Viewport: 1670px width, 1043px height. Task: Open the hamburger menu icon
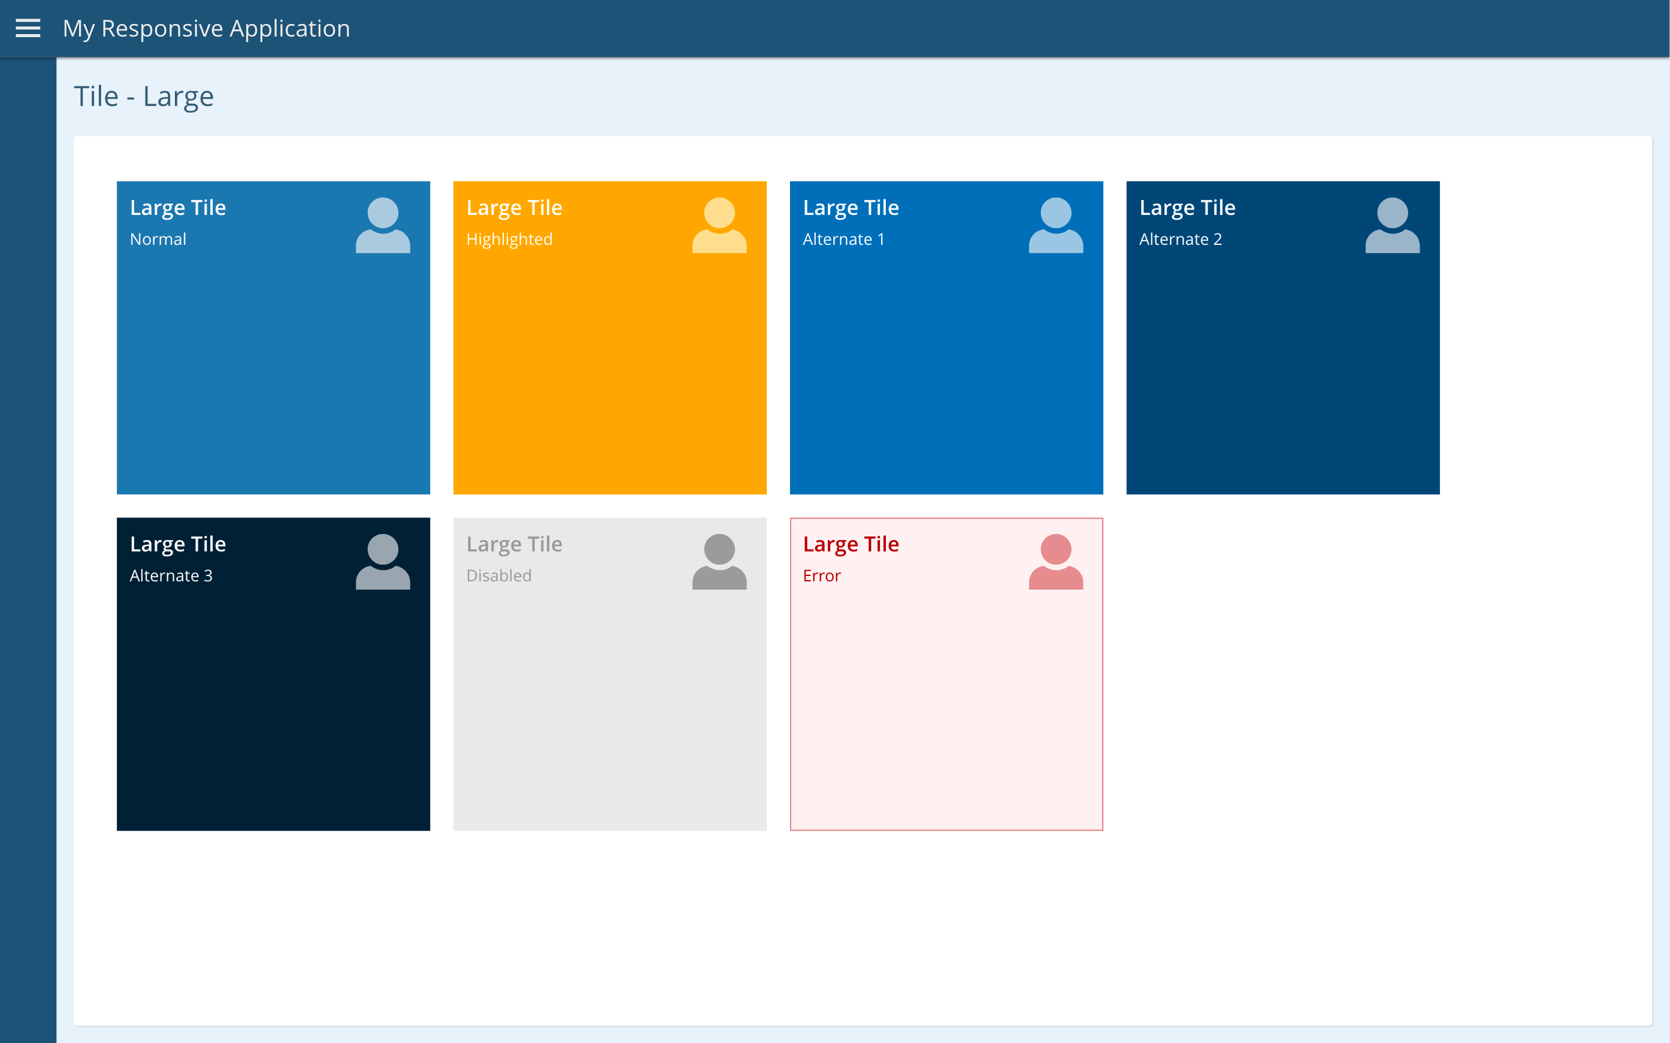coord(28,28)
